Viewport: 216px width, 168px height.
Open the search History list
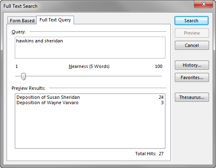(192, 65)
